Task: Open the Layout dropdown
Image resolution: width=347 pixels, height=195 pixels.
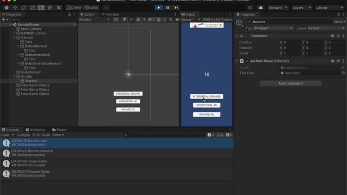Action: click(x=330, y=8)
